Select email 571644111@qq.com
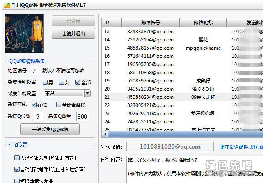 point(150,56)
